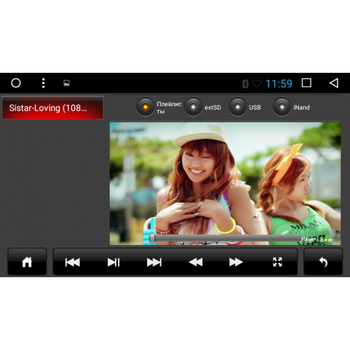Open the three-dot overflow menu
The image size is (350, 350).
[x=43, y=83]
